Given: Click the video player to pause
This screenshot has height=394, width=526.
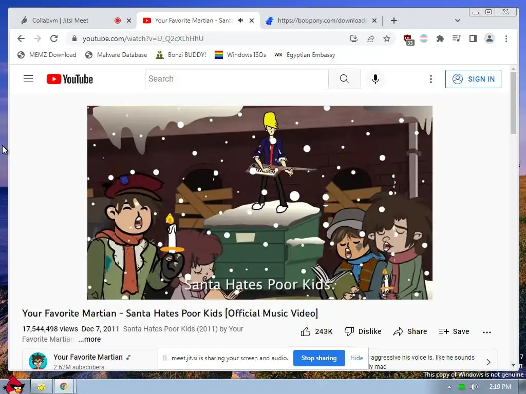Looking at the screenshot, I should click(259, 202).
